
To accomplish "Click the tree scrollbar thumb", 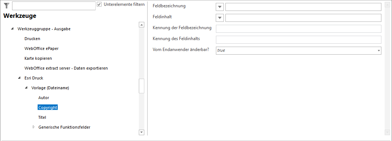I will tap(141, 86).
